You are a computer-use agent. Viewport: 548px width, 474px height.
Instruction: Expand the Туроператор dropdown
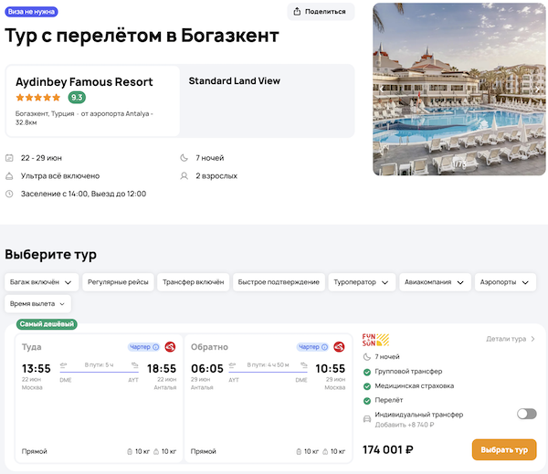pos(364,282)
